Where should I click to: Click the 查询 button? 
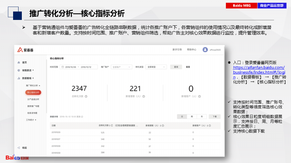(x=176, y=67)
